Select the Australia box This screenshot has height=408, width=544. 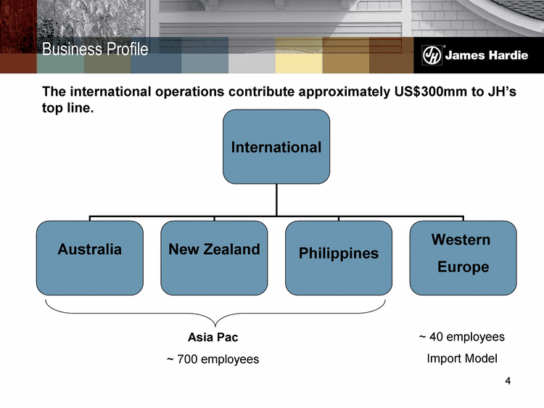[x=89, y=258]
